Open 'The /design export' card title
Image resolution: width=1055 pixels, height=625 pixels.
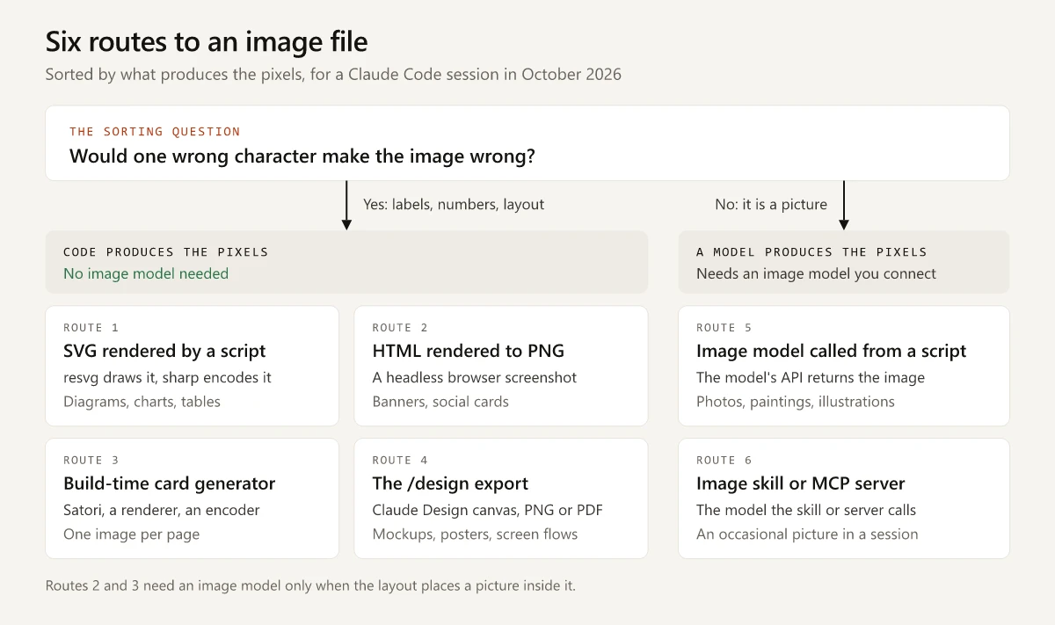tap(450, 483)
